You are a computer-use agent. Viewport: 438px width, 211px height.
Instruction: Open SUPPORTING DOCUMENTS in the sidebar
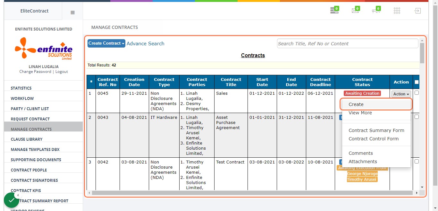[36, 160]
